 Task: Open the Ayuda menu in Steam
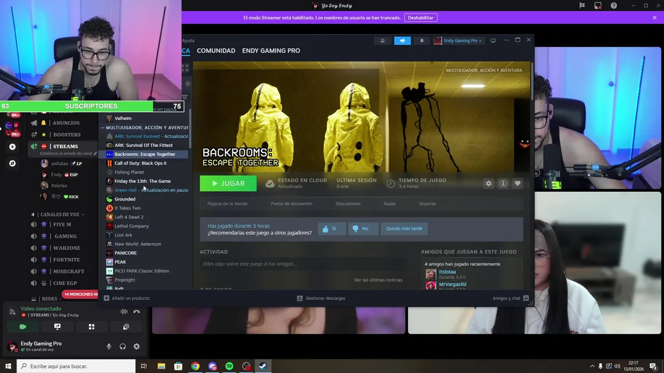[188, 40]
